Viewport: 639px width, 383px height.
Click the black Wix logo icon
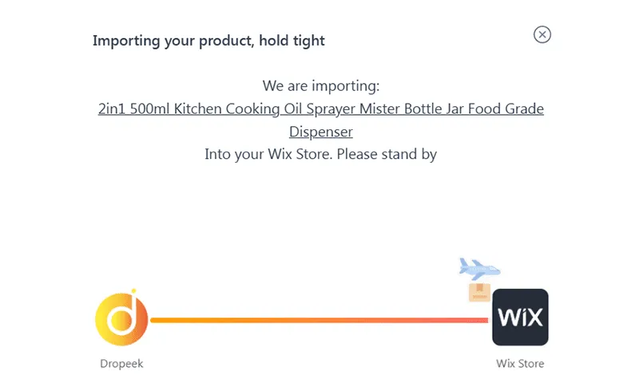click(520, 317)
